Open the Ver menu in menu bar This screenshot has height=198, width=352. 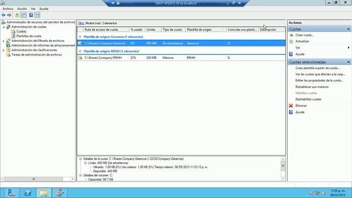(33, 9)
